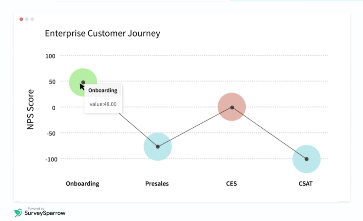Screen dimensions: 363x221
Task: Click the Onboarding axis label
Action: (82, 184)
